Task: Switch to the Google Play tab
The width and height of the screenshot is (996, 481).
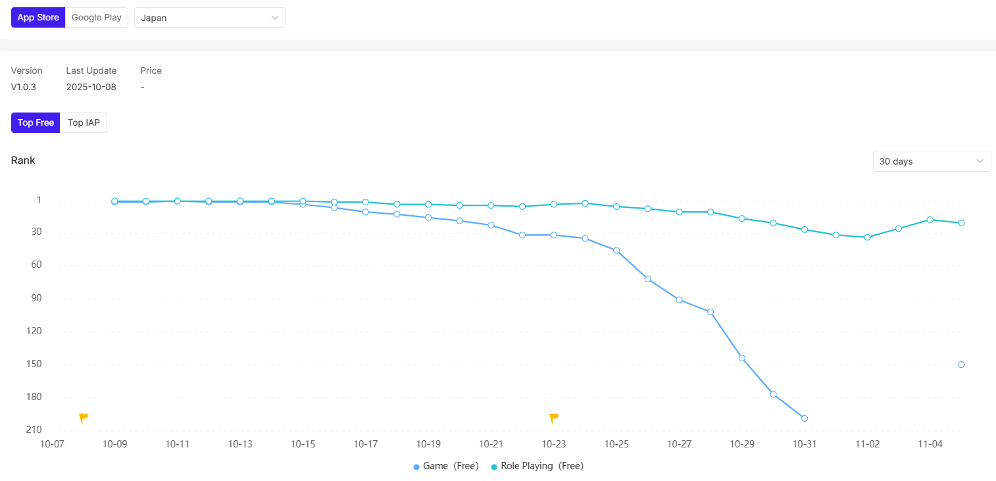Action: pyautogui.click(x=97, y=18)
